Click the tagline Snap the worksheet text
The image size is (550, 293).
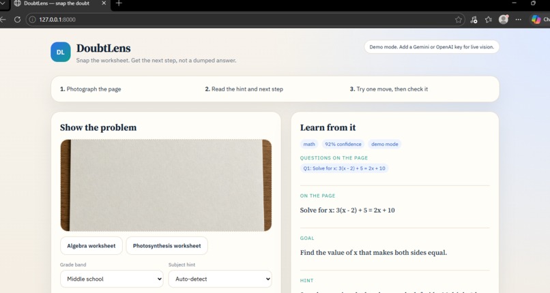(156, 61)
